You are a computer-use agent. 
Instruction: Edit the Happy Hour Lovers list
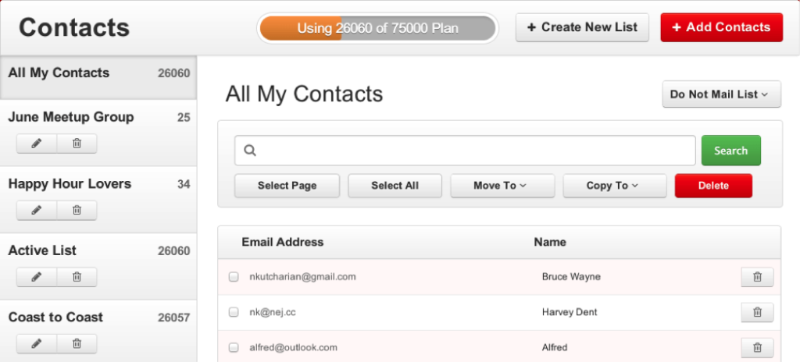[36, 210]
